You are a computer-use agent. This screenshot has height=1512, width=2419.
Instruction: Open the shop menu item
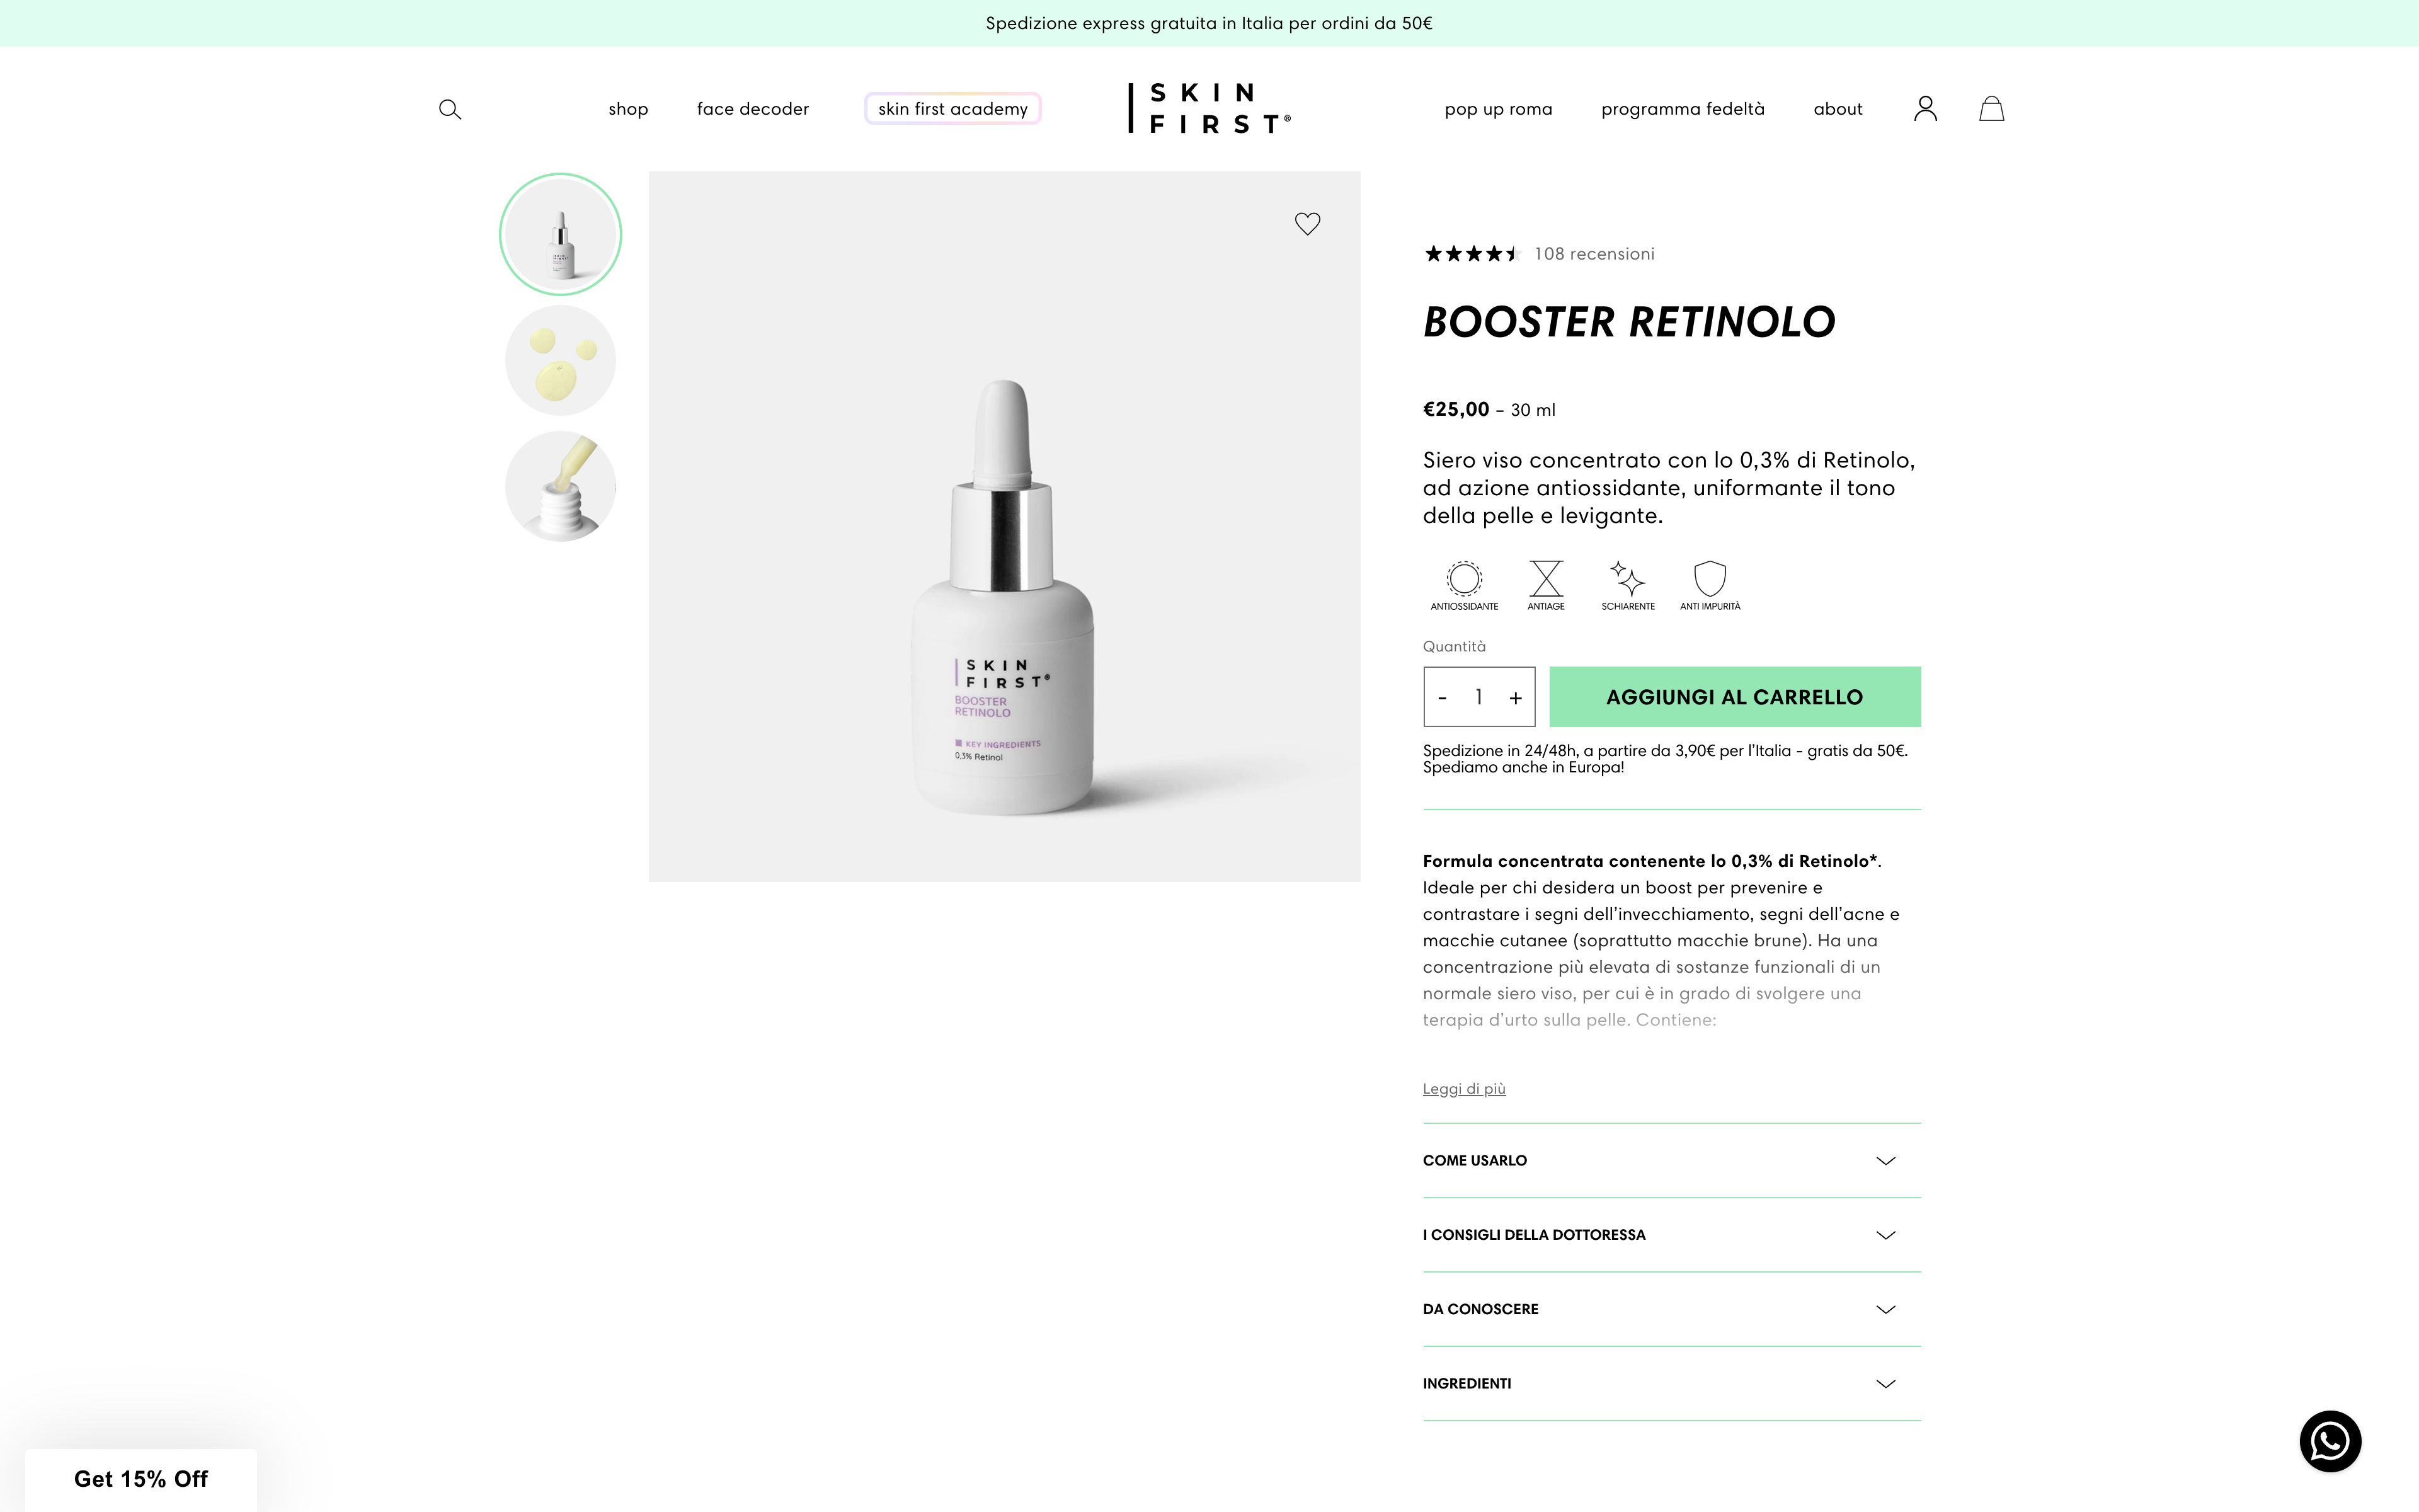(627, 109)
